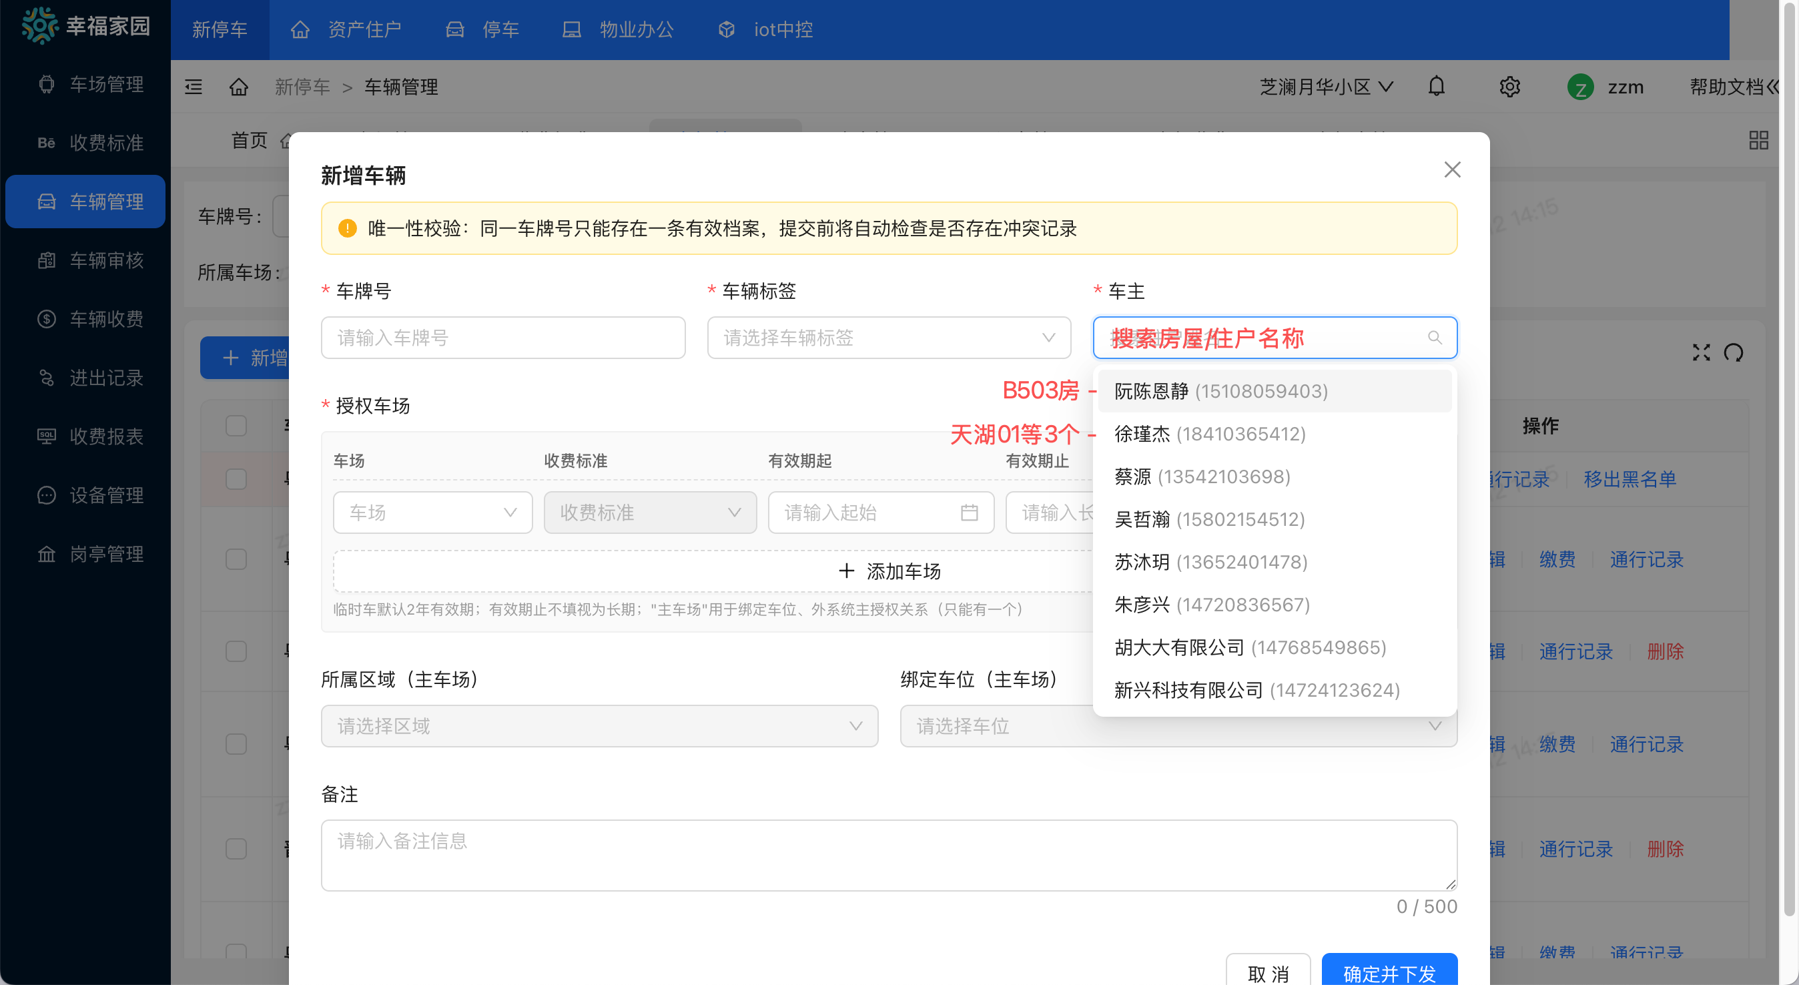
Task: Select owner 苏沐玥 from the list
Action: [1275, 562]
